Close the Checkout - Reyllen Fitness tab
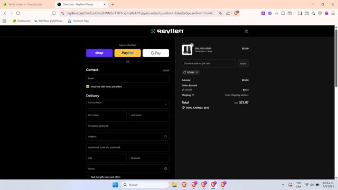This screenshot has width=338, height=190. tap(105, 4)
